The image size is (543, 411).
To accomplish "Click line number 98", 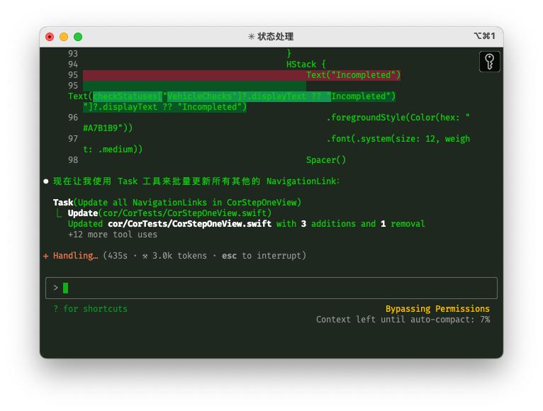I will (x=73, y=160).
